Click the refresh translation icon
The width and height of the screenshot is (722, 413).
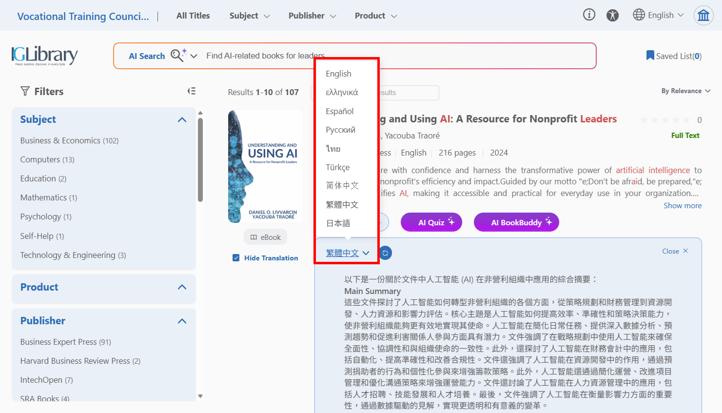(x=385, y=253)
